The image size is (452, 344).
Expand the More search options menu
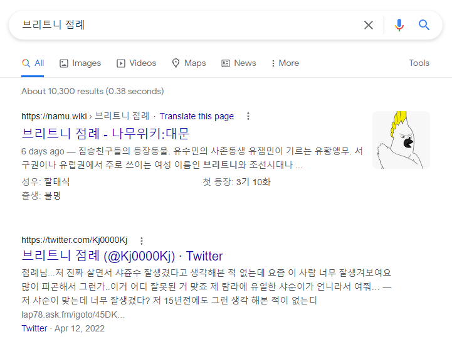tap(285, 63)
